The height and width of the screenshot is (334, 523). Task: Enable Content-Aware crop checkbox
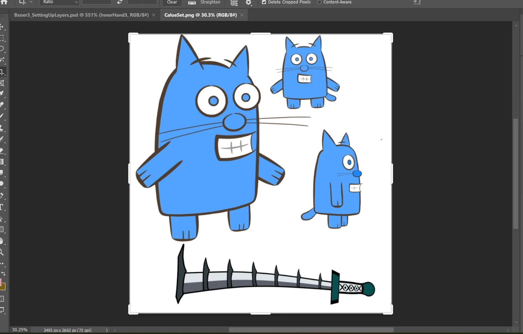319,2
